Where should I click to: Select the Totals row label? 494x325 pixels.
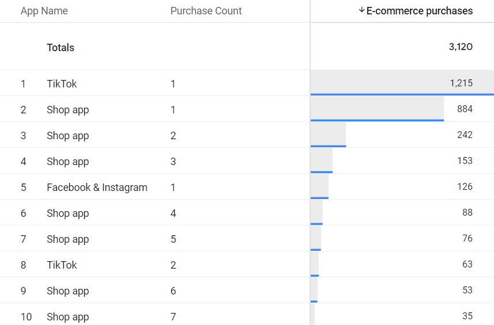pos(61,48)
